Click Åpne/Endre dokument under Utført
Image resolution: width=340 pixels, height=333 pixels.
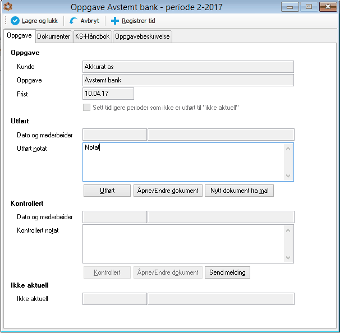click(x=168, y=191)
